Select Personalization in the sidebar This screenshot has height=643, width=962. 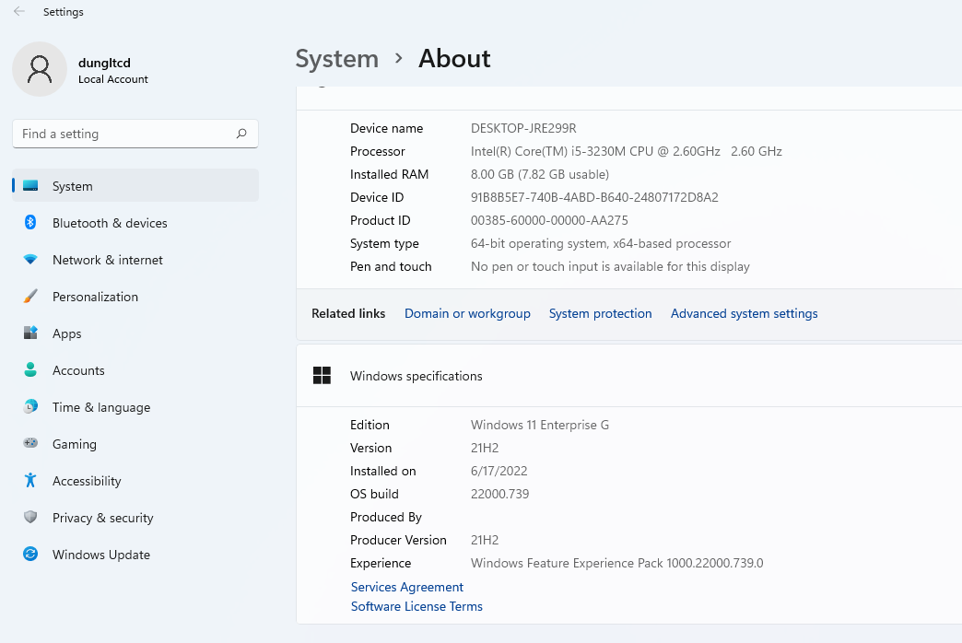click(x=135, y=297)
